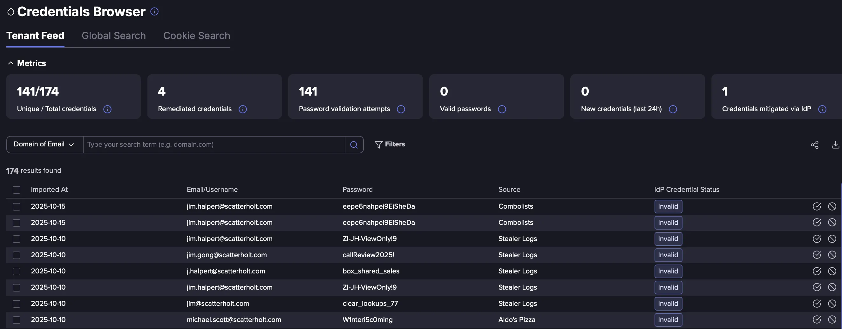Click check-circle icon on j.halpert@scatterholt.com row
Image resolution: width=842 pixels, height=329 pixels.
817,271
